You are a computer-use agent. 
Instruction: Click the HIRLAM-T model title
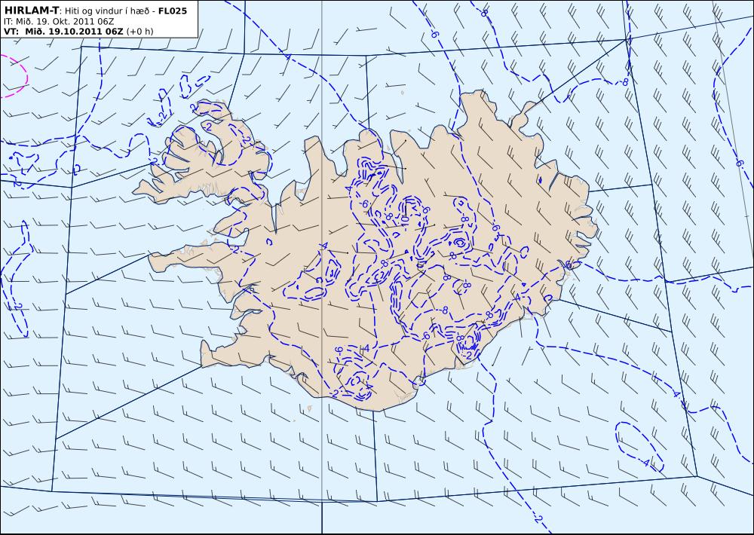pos(31,11)
